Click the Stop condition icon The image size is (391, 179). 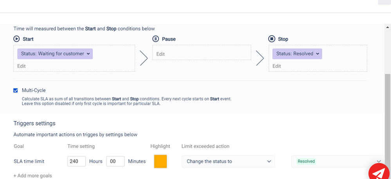[x=272, y=39]
